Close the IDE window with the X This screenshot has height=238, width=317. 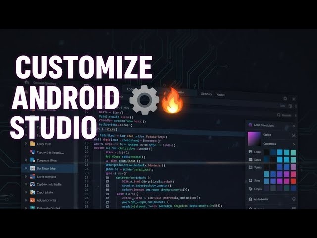click(x=294, y=99)
